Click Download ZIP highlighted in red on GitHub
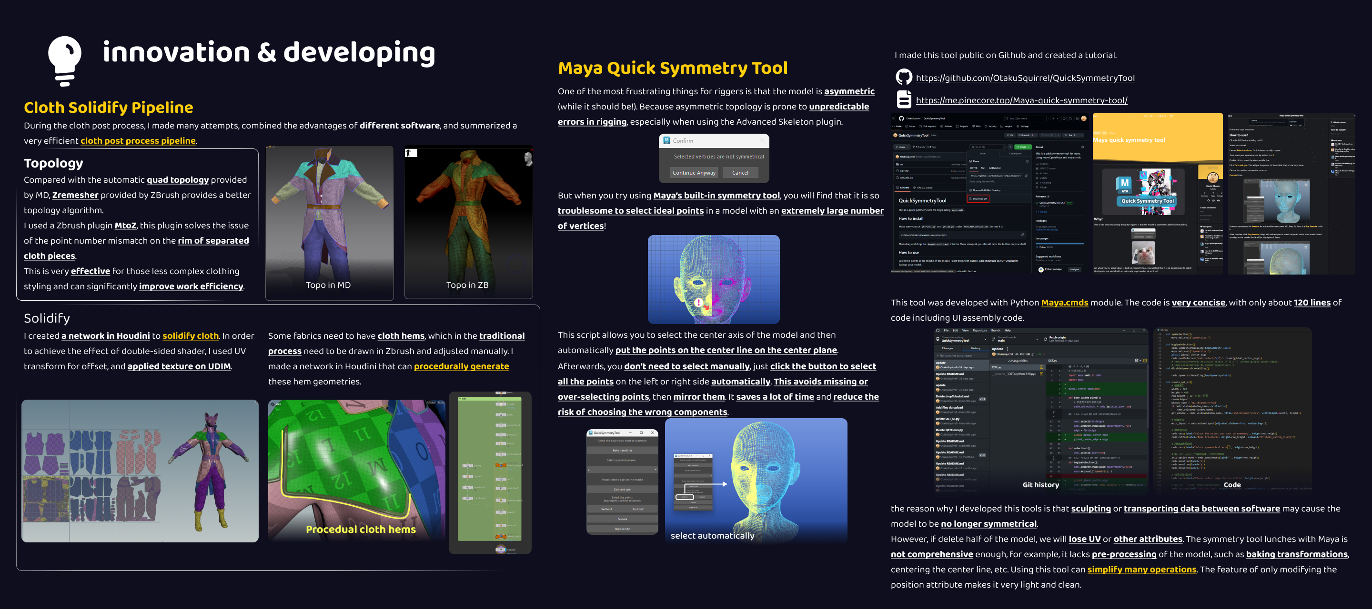The height and width of the screenshot is (609, 1372). [x=978, y=199]
